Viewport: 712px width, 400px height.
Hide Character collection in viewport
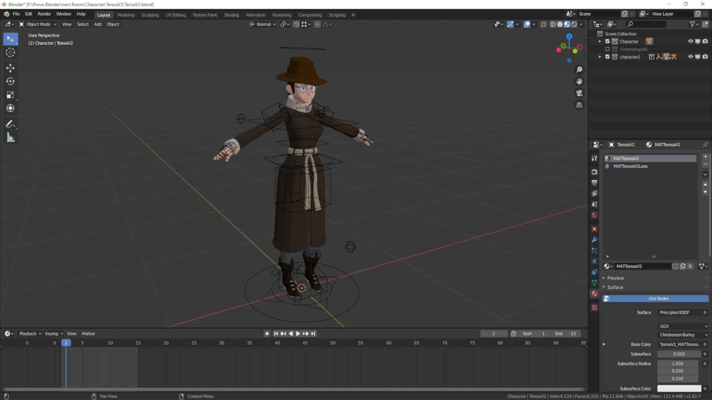(x=690, y=41)
